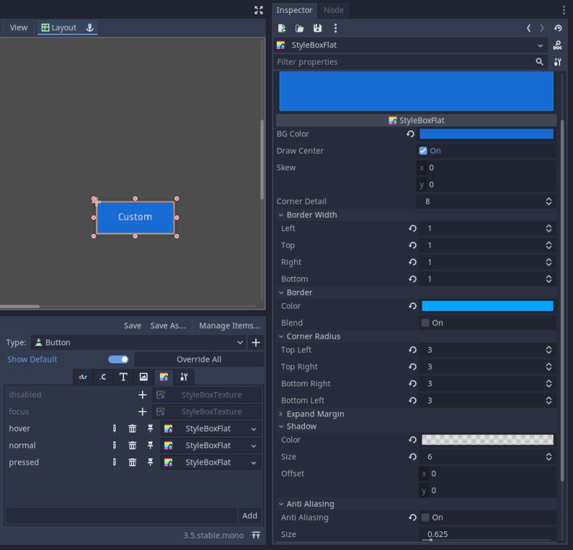Rename the hover stylebox item
The height and width of the screenshot is (550, 573).
(114, 429)
